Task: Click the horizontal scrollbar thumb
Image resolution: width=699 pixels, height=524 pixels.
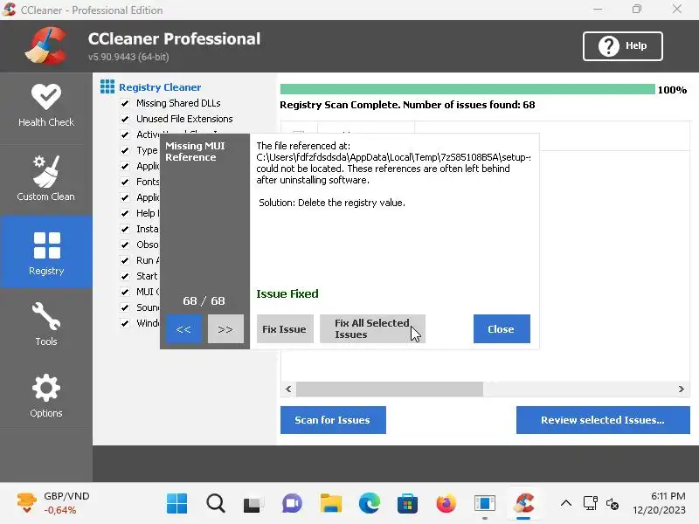Action: tap(390, 389)
